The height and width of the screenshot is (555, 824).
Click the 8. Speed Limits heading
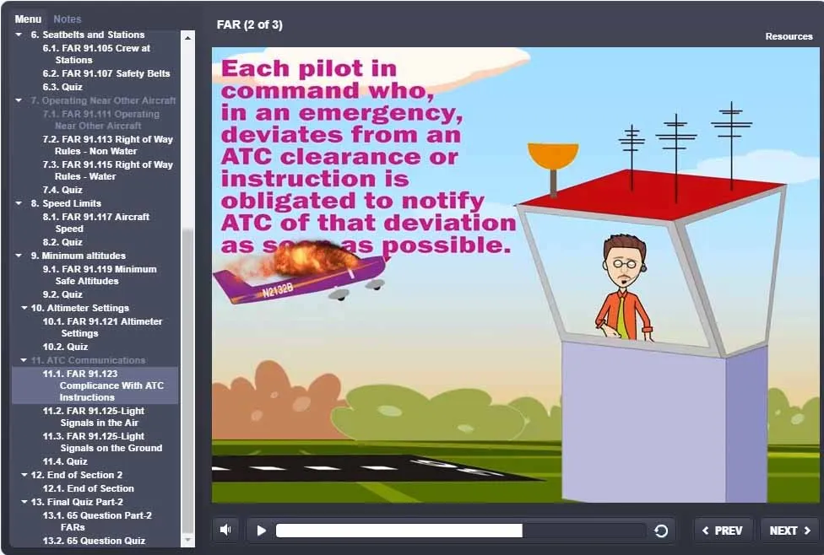tap(66, 203)
